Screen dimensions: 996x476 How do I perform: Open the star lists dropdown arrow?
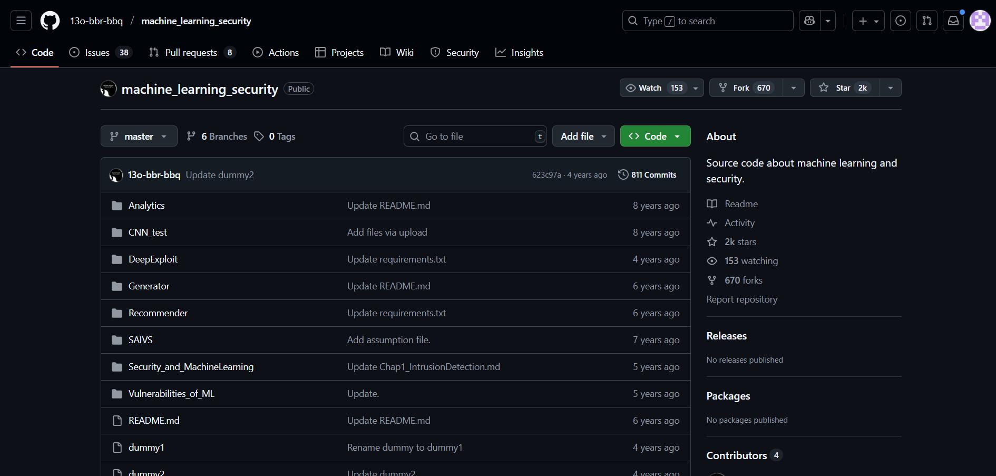coord(891,88)
